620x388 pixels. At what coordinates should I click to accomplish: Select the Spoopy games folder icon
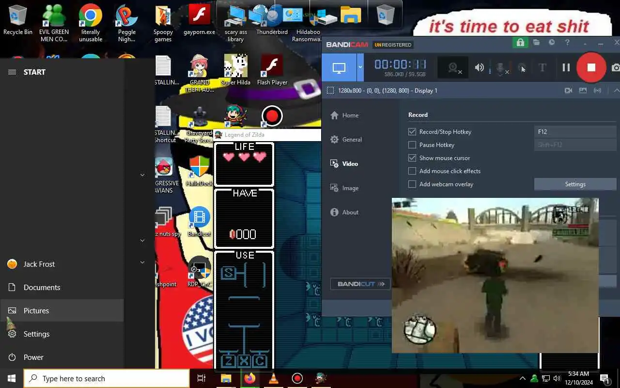point(163,23)
